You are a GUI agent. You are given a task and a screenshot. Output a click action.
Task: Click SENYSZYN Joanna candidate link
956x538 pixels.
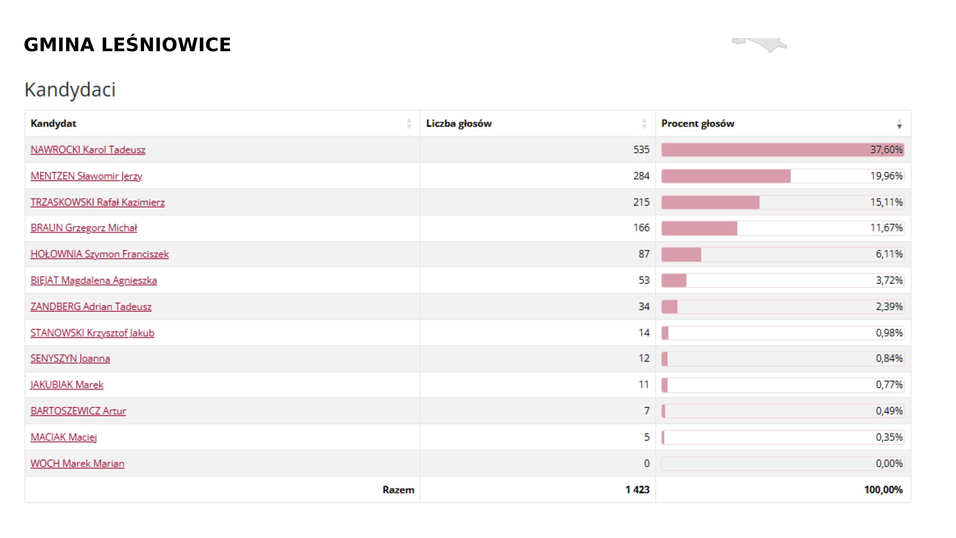tap(70, 358)
